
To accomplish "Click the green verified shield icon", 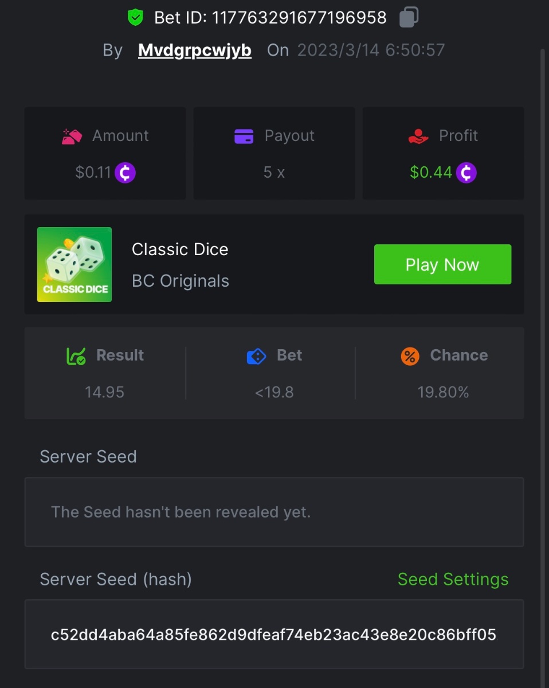I will pyautogui.click(x=135, y=17).
